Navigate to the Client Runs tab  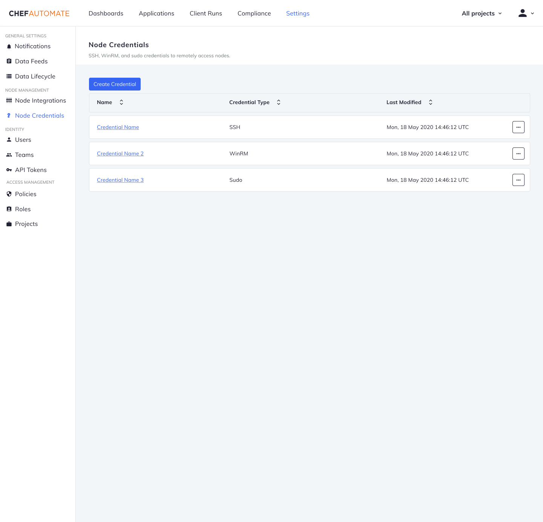(206, 13)
